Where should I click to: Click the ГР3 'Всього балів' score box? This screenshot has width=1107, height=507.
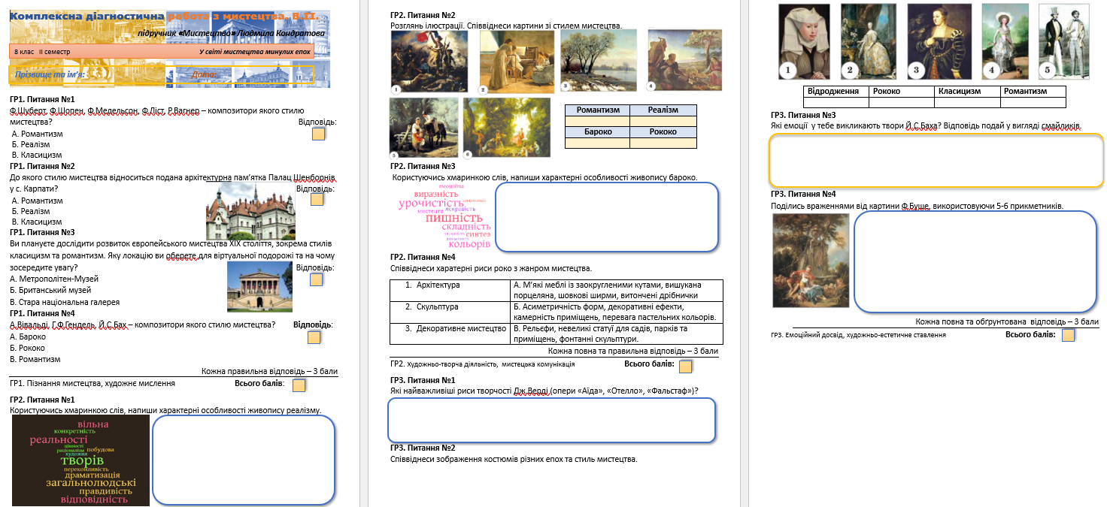[x=1068, y=335]
